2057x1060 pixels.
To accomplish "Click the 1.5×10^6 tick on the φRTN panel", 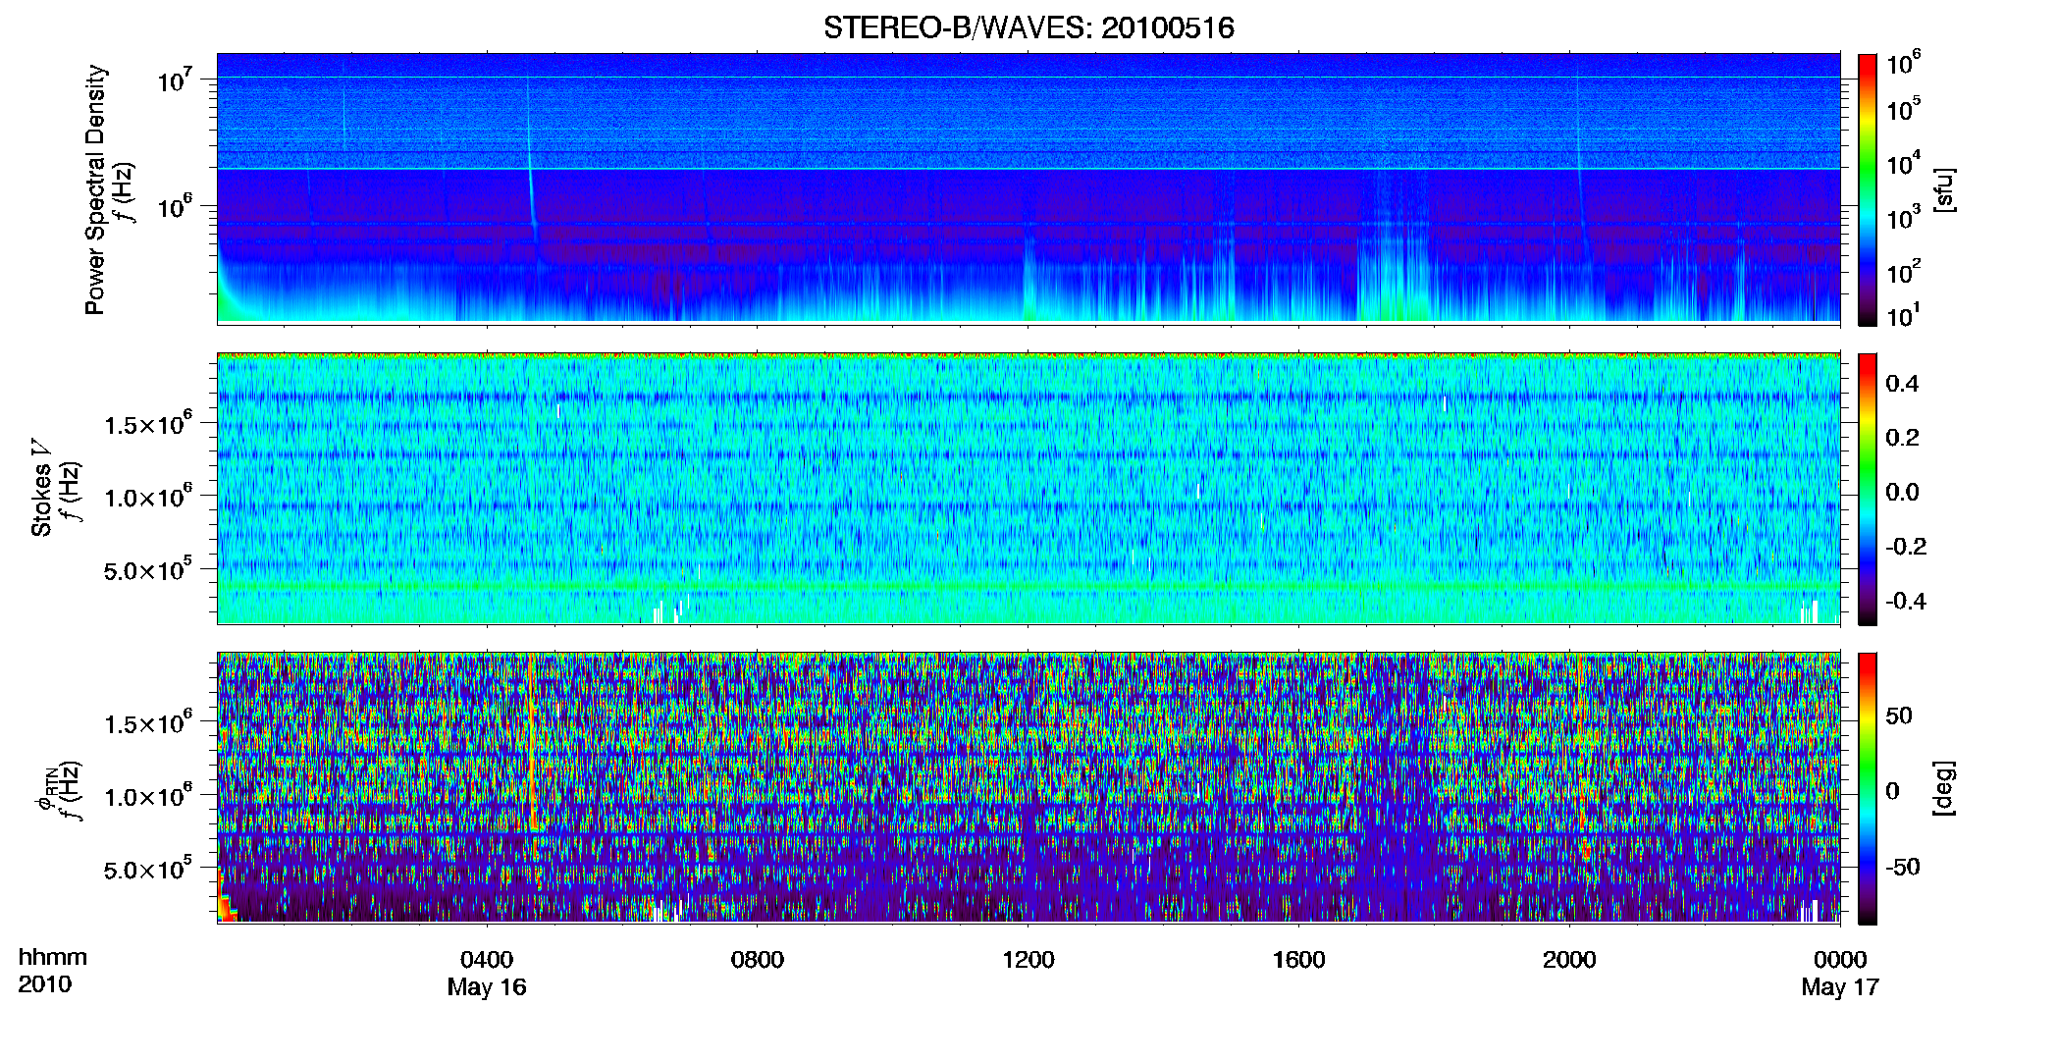I will 148,722.
